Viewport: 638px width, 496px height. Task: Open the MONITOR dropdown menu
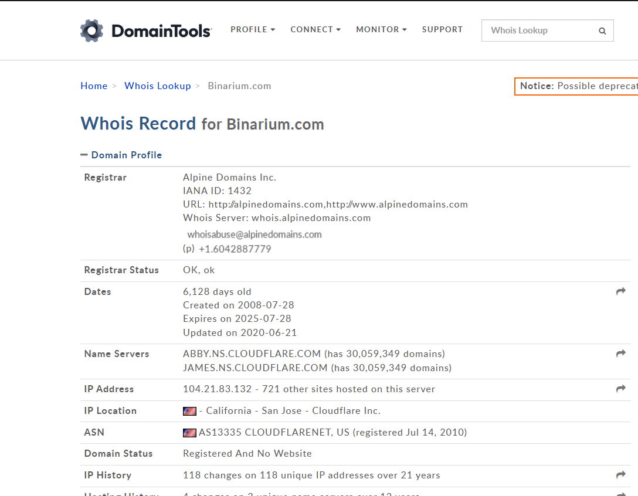(x=381, y=30)
